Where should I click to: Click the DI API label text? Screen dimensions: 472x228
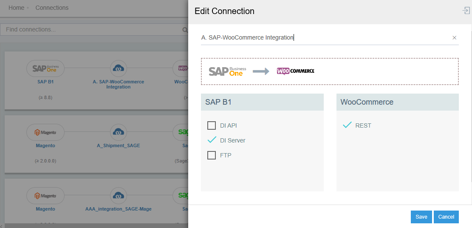(229, 125)
